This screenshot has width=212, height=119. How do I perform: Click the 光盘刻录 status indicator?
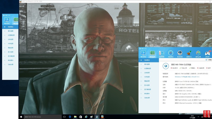coord(201,68)
